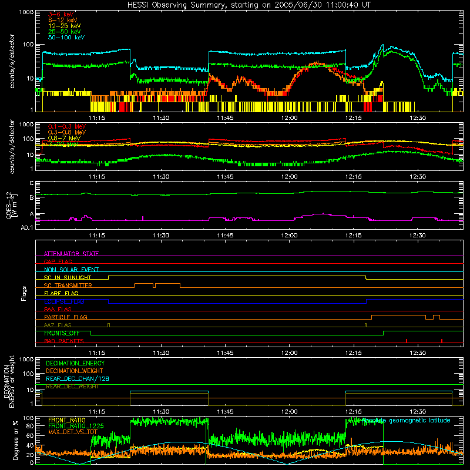Click the DECIMATION_WEIGHT legend entry
Screen dimensions: 470x470
coord(75,371)
